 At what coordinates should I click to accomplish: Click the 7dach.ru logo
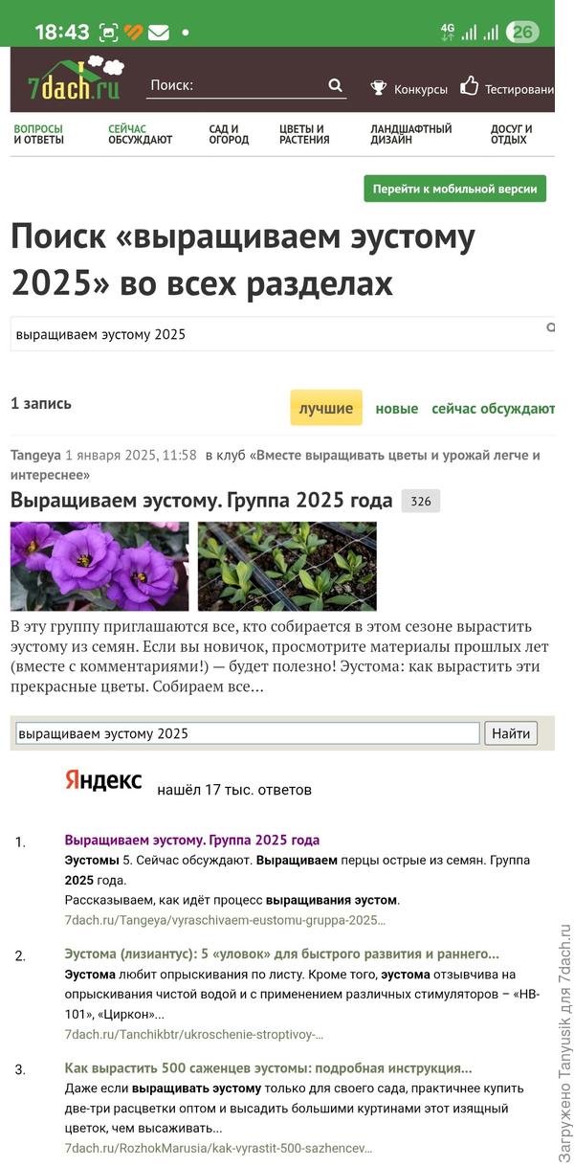75,80
